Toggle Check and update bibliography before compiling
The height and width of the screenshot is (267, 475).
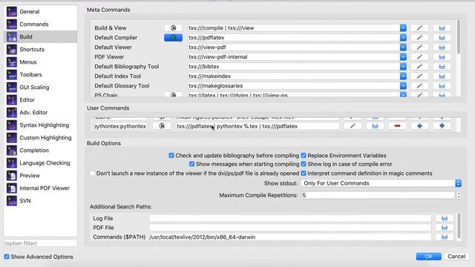[x=171, y=155]
